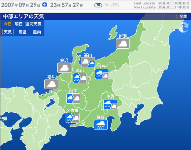
Task: Click the 富山 city label
Action: coord(88,55)
